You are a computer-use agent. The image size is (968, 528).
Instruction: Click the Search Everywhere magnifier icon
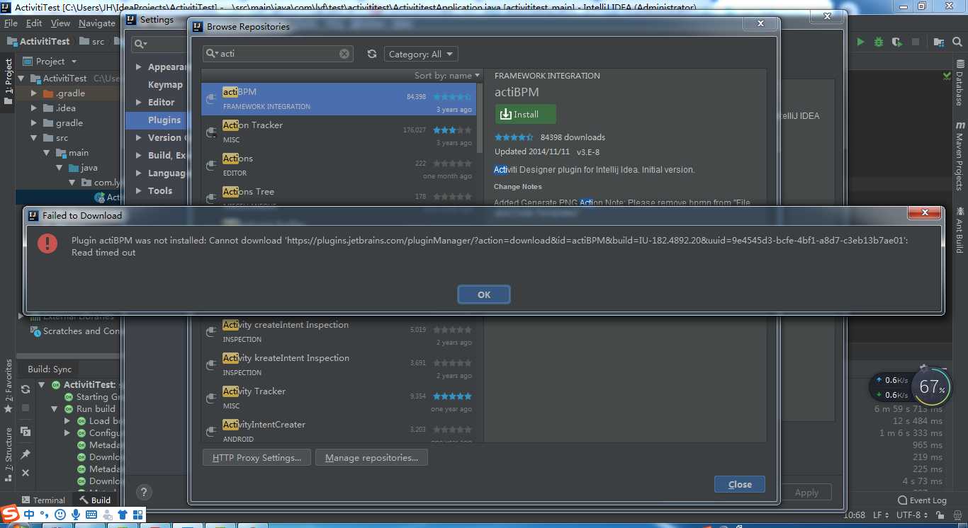957,42
